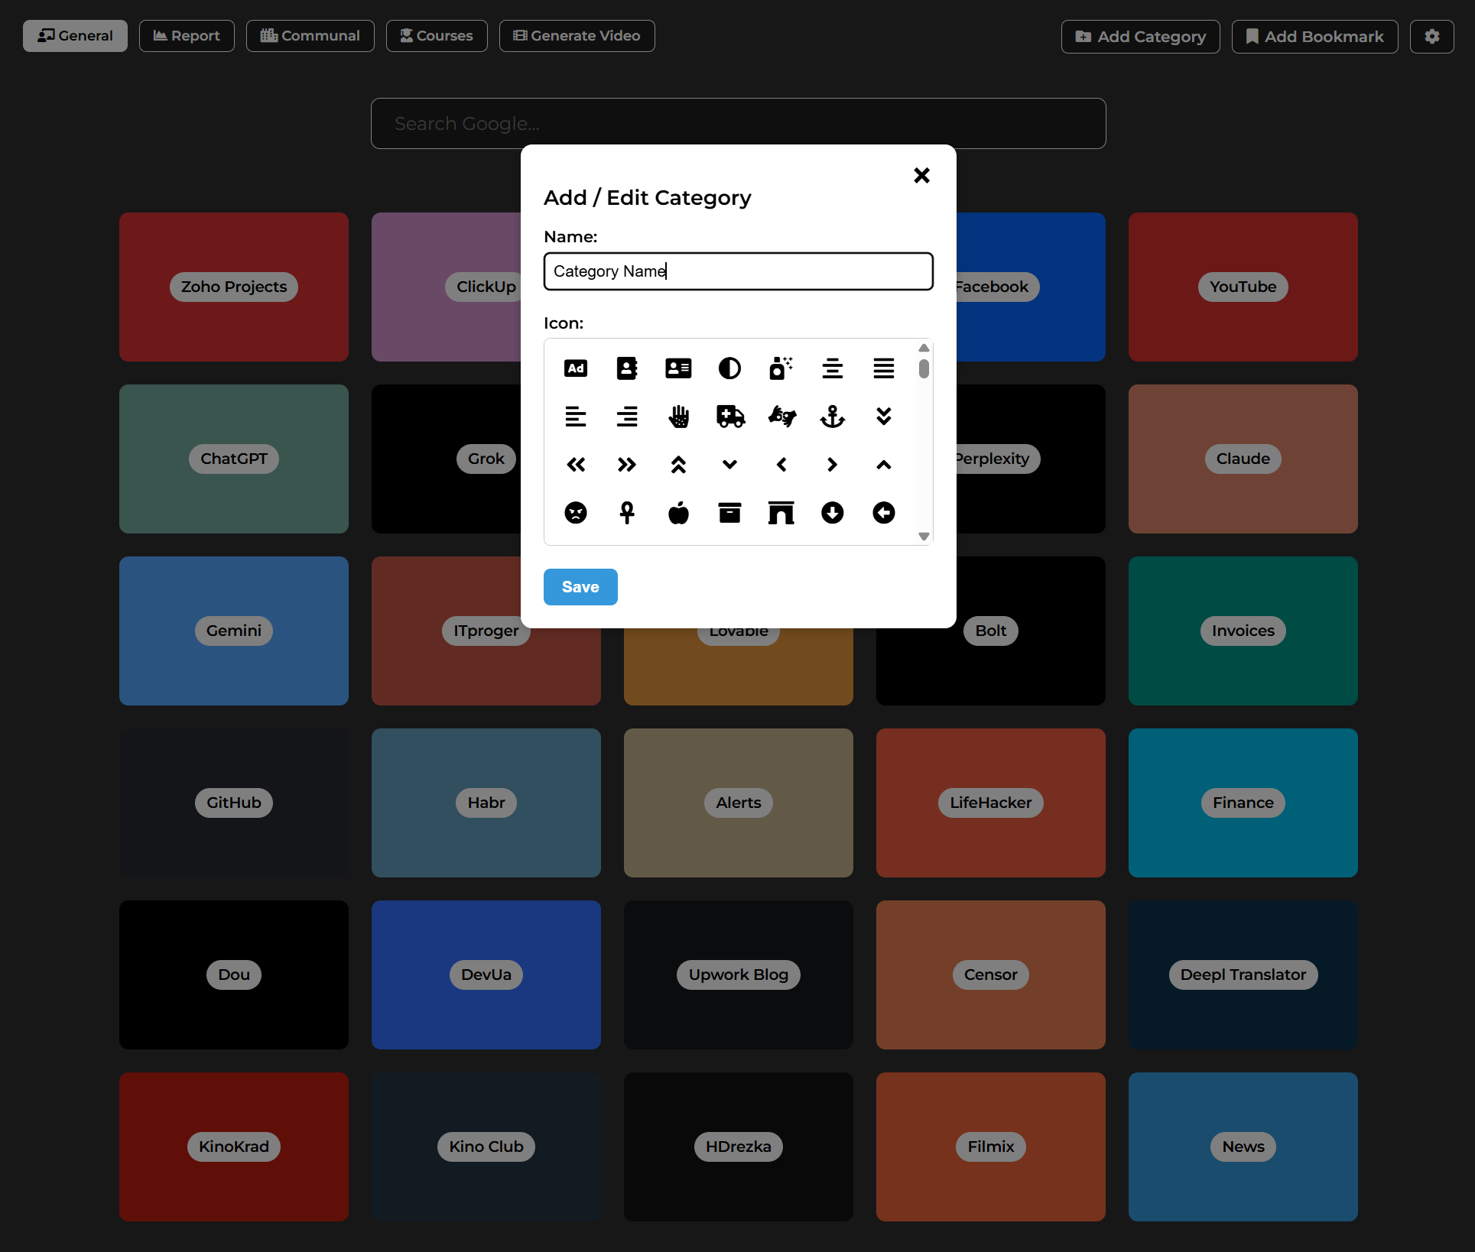
Task: Open the Communal tab
Action: tap(310, 36)
